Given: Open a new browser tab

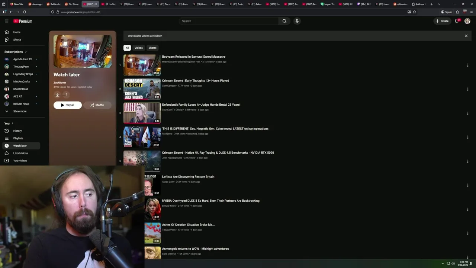Looking at the screenshot, I should (x=431, y=4).
